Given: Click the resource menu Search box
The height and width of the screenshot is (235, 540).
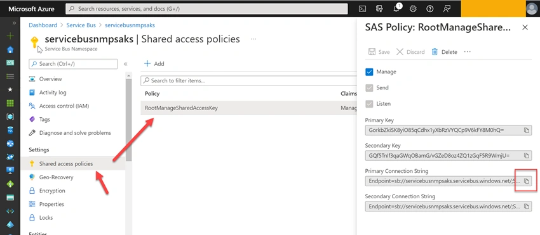Looking at the screenshot, I should point(73,64).
